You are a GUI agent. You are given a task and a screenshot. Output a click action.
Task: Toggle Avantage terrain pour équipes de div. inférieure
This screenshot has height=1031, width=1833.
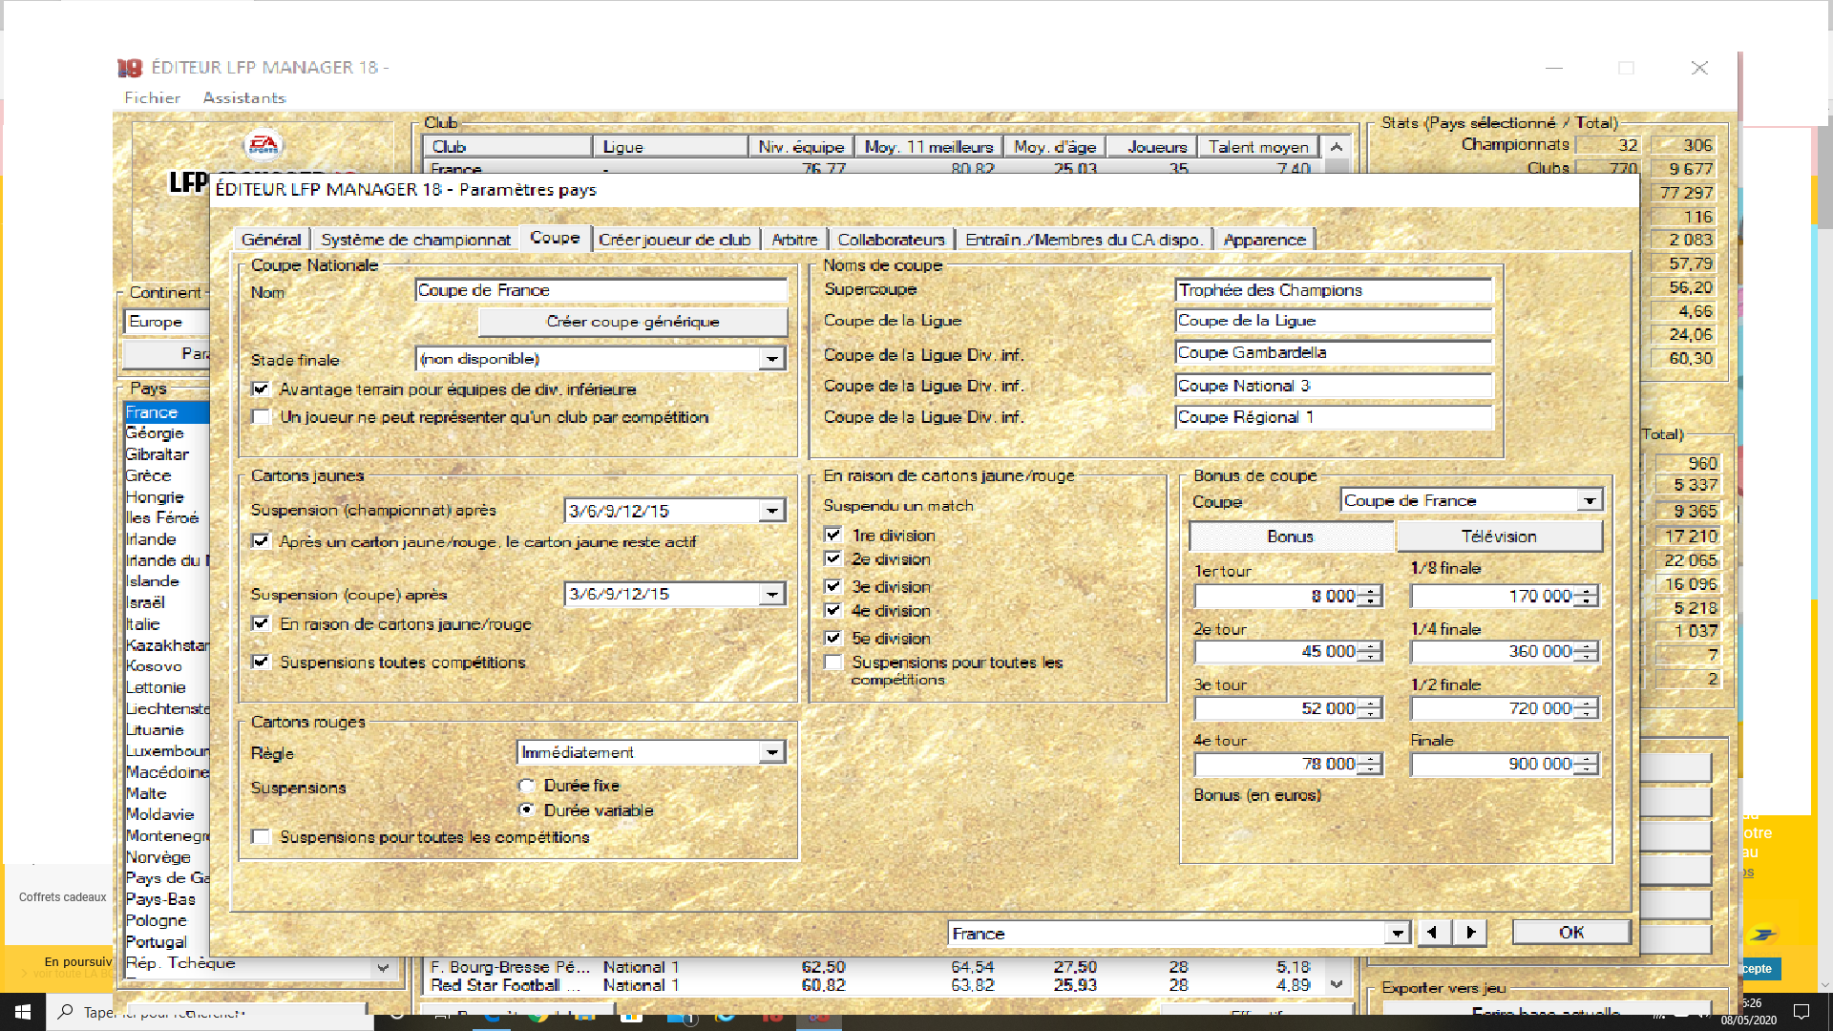point(261,389)
